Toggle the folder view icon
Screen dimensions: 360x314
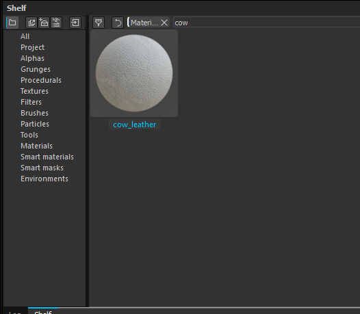tap(12, 23)
